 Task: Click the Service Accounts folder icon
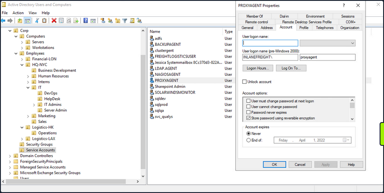22,150
